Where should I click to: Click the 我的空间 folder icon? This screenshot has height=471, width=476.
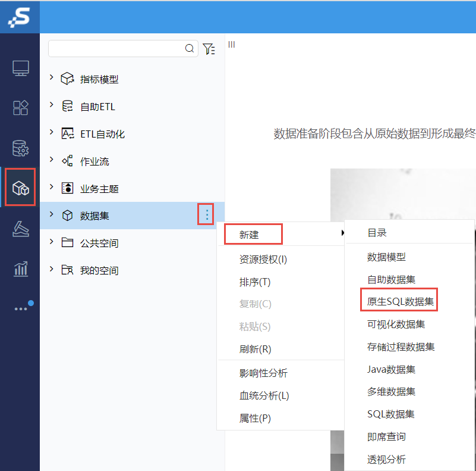[x=67, y=270]
